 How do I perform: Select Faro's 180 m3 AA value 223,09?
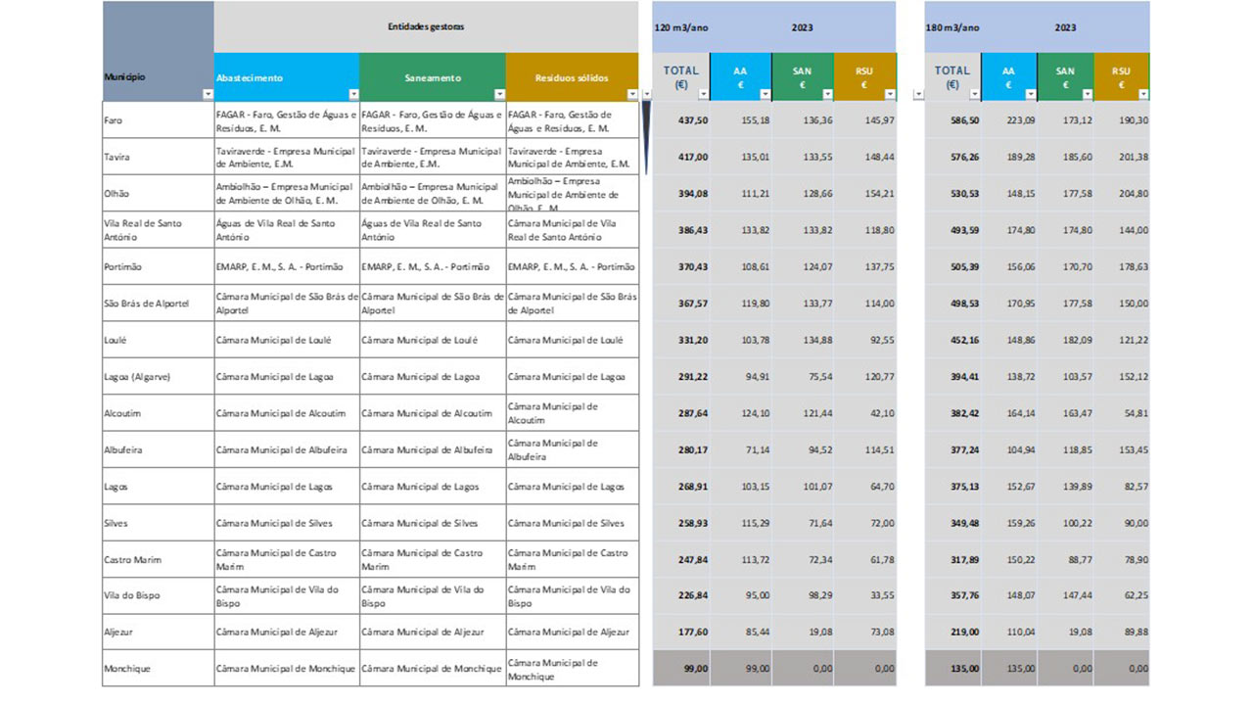click(1009, 120)
